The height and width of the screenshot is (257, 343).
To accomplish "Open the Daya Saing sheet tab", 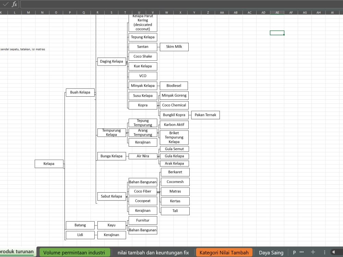I will pos(271,253).
